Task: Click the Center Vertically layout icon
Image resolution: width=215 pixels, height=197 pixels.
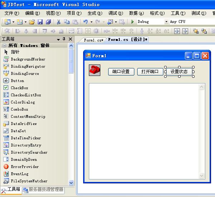Action: click(185, 31)
